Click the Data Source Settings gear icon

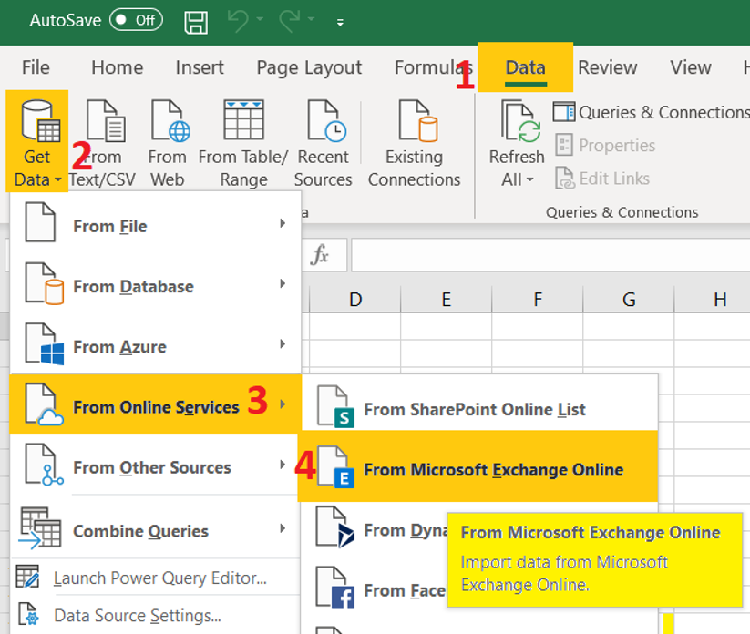pos(27,614)
